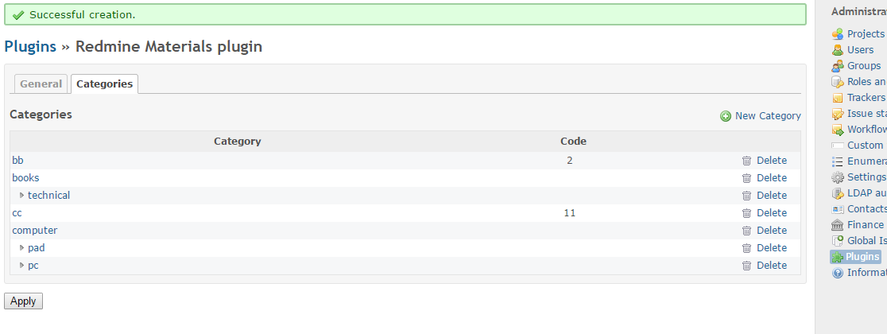The image size is (887, 334).
Task: Click arrow beside pc category
Action: tap(22, 266)
